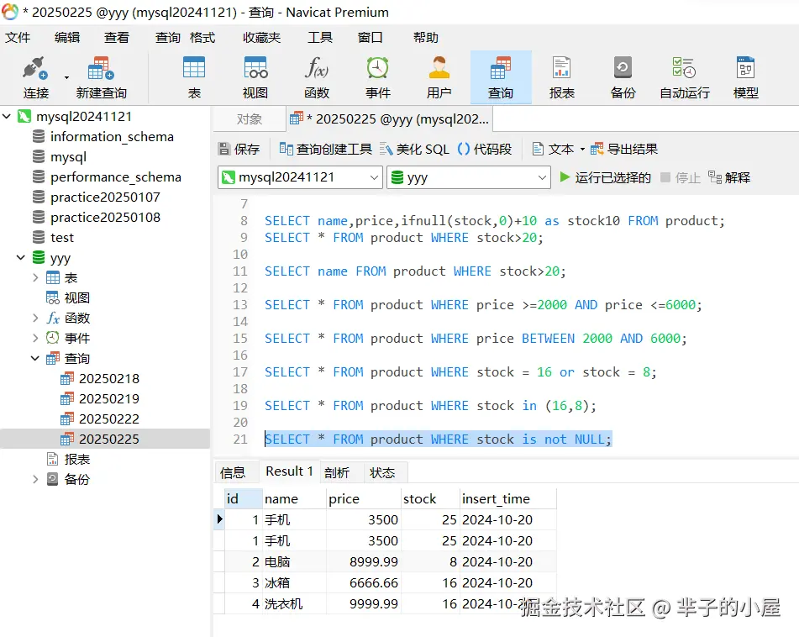This screenshot has width=799, height=637.
Task: Open the Table (表) toolbar icon
Action: tap(194, 68)
